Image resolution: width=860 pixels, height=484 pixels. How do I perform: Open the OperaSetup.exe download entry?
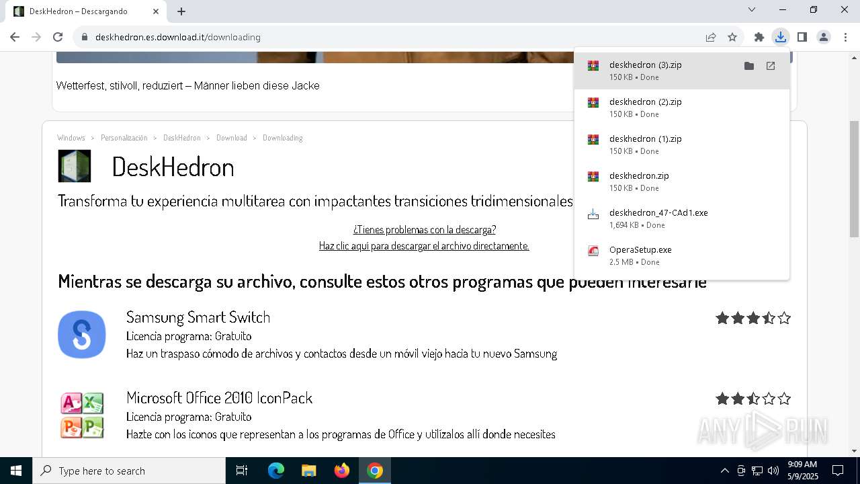682,255
